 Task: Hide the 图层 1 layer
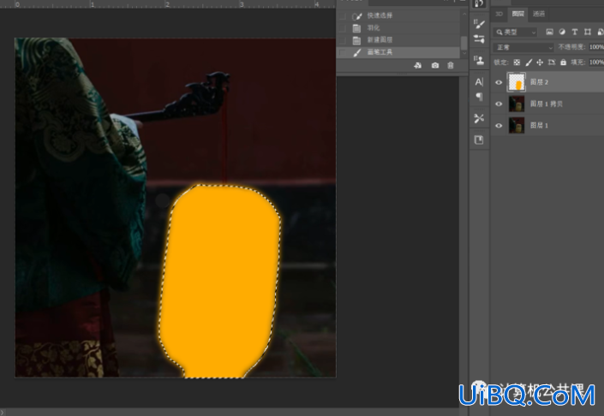[x=499, y=126]
